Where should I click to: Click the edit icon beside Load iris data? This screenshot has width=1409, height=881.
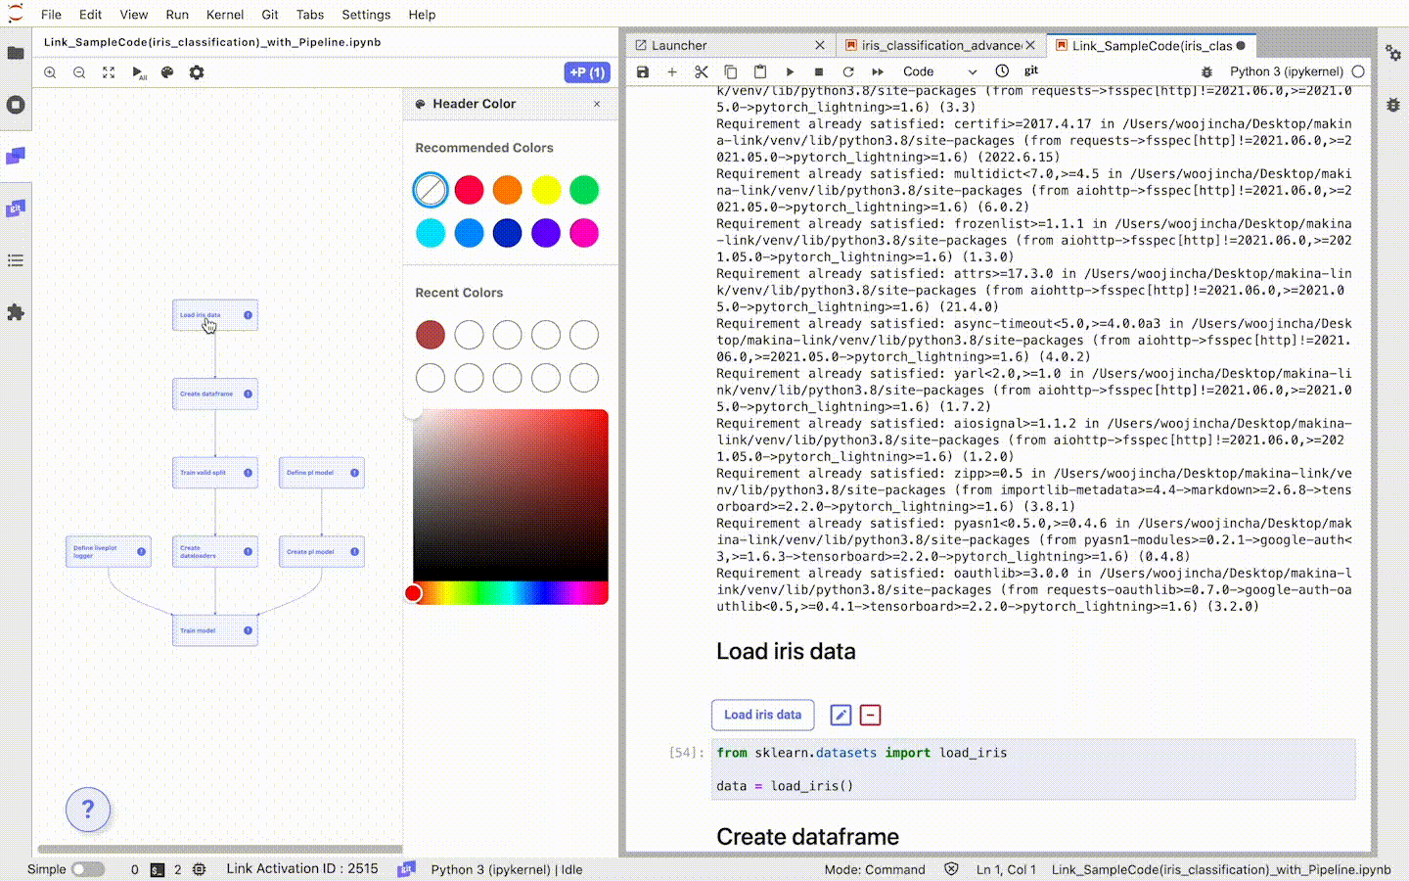click(841, 715)
